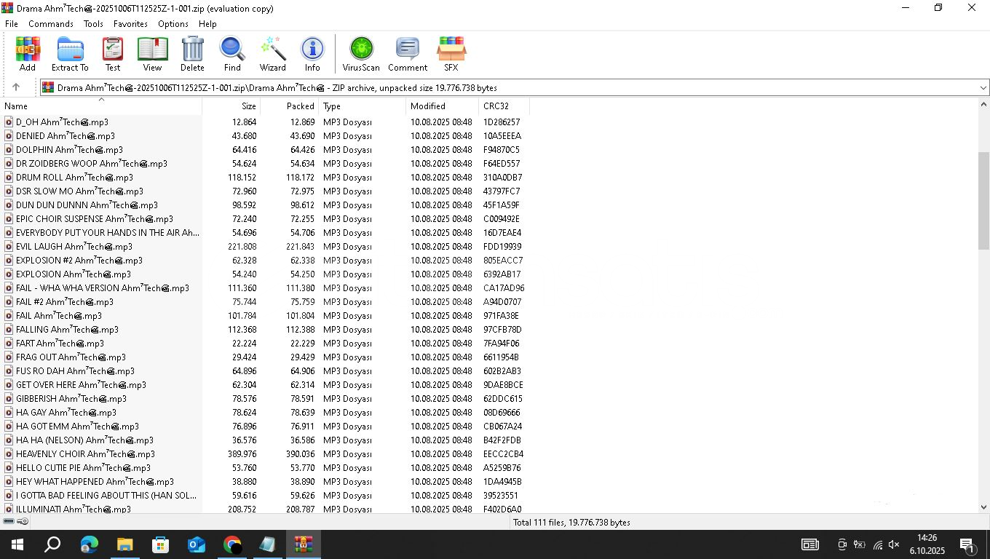Open Google Chrome from the taskbar
990x559 pixels.
pos(232,544)
